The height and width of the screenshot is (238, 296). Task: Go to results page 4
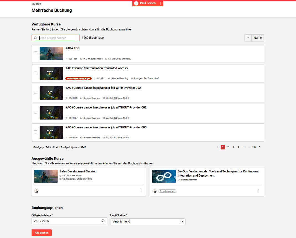238,147
